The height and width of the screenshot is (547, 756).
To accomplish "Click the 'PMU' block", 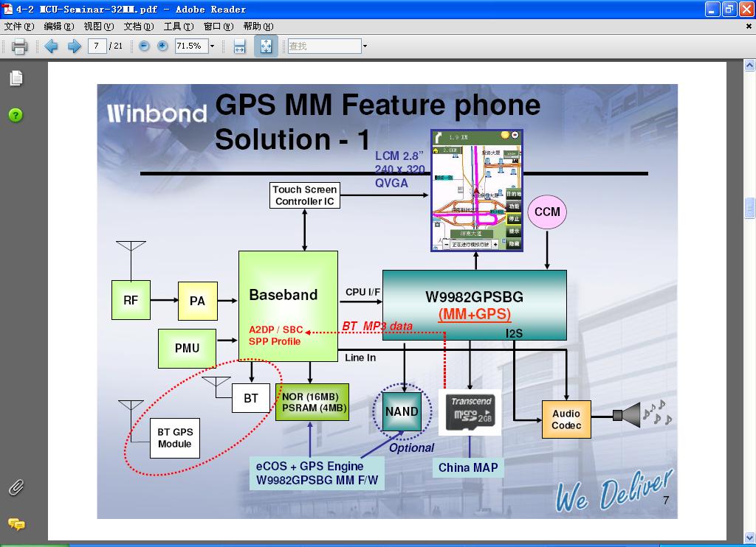I will point(187,348).
